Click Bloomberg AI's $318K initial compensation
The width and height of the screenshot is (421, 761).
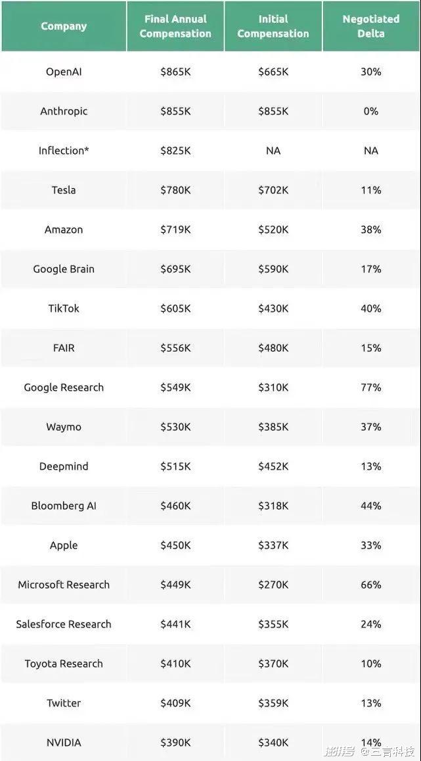coord(273,506)
